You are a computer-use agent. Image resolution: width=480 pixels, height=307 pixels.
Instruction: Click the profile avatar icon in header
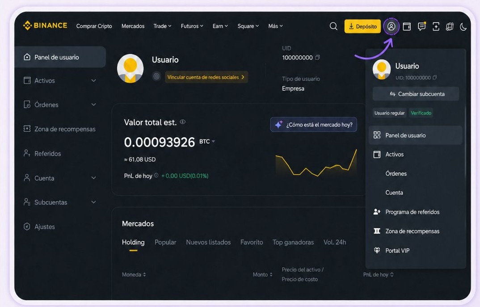(391, 26)
